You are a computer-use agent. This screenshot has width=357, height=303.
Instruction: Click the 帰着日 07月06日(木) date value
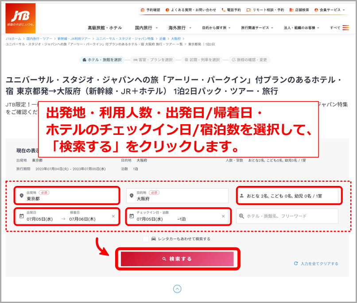(82, 219)
